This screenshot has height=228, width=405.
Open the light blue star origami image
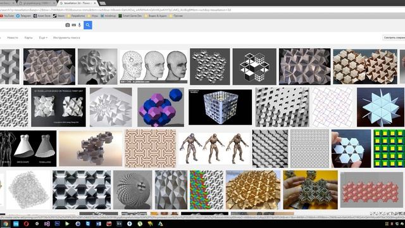(x=380, y=107)
